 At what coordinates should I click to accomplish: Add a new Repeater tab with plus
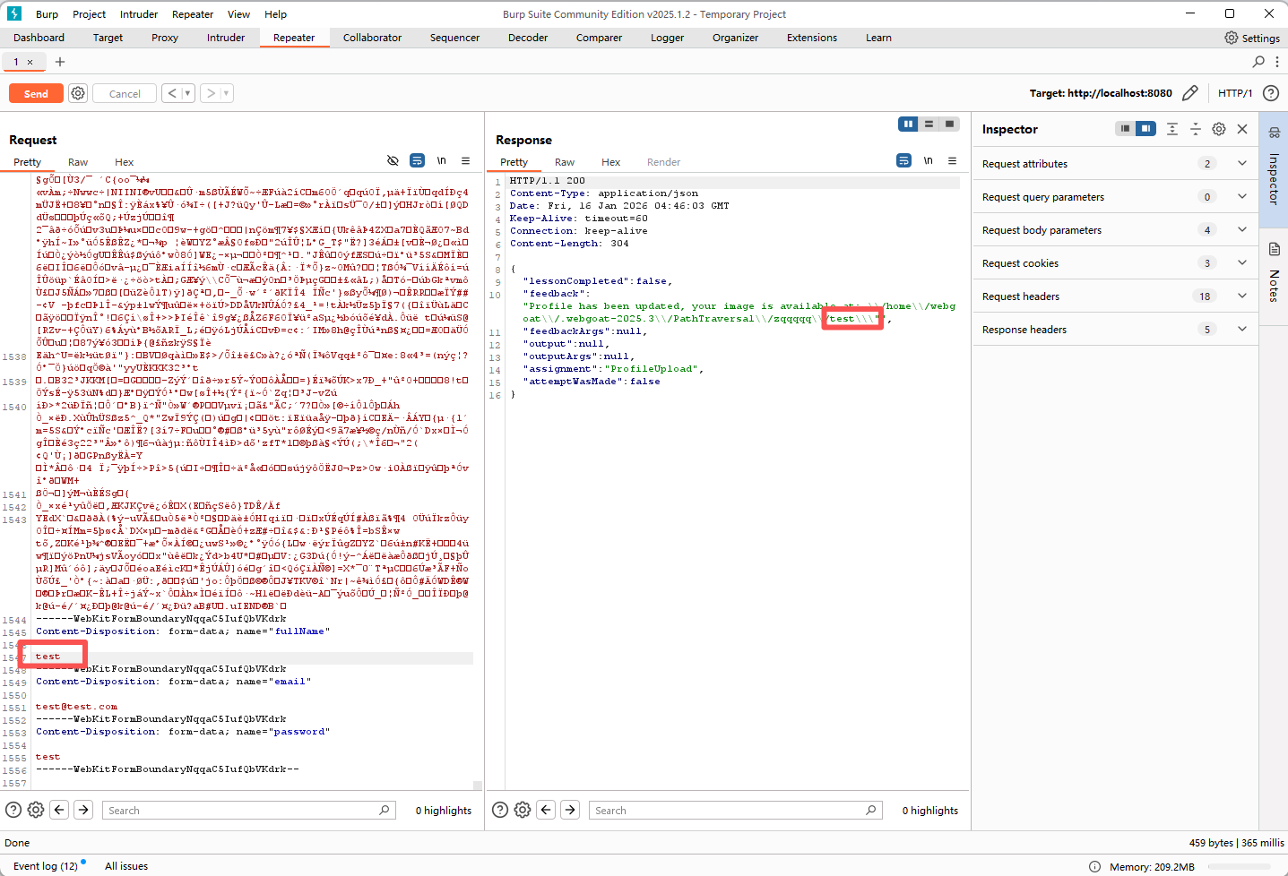coord(60,62)
